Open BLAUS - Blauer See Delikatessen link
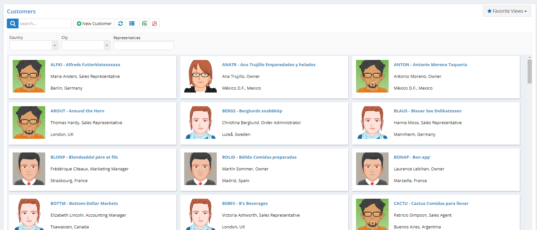Screen dimensions: 537x230 coord(428,111)
